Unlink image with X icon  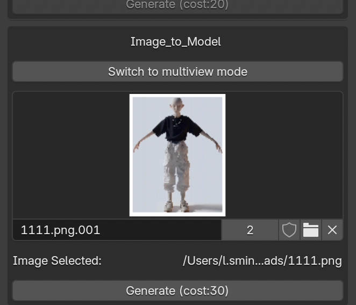(x=332, y=230)
